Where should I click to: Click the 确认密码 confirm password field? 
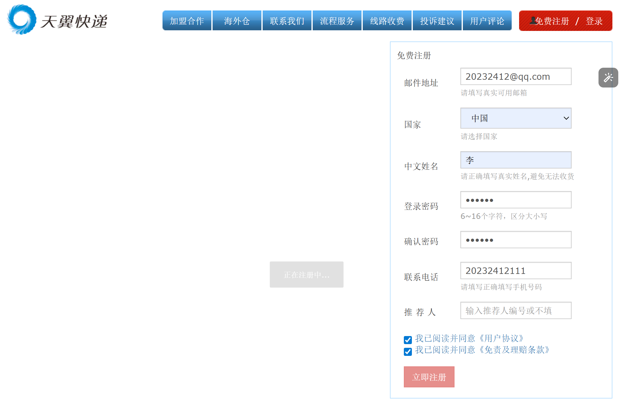pyautogui.click(x=515, y=240)
